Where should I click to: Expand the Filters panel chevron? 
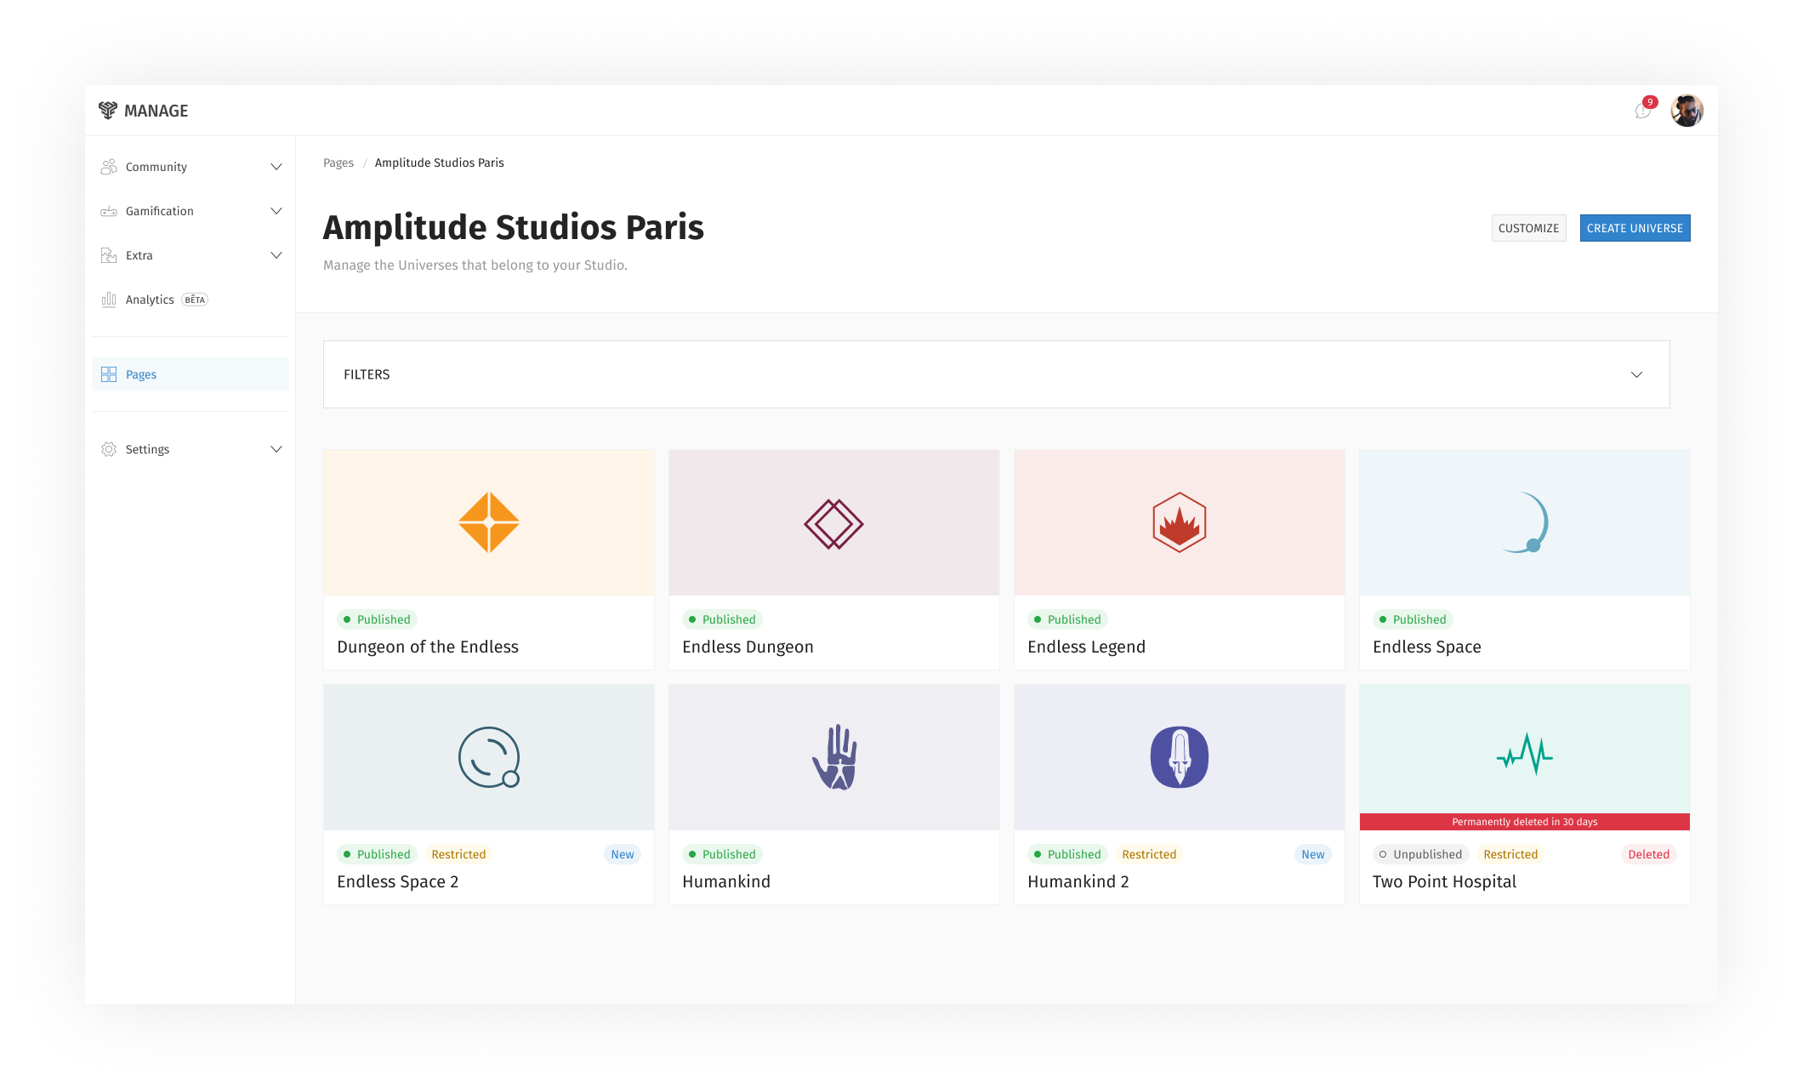[1636, 374]
